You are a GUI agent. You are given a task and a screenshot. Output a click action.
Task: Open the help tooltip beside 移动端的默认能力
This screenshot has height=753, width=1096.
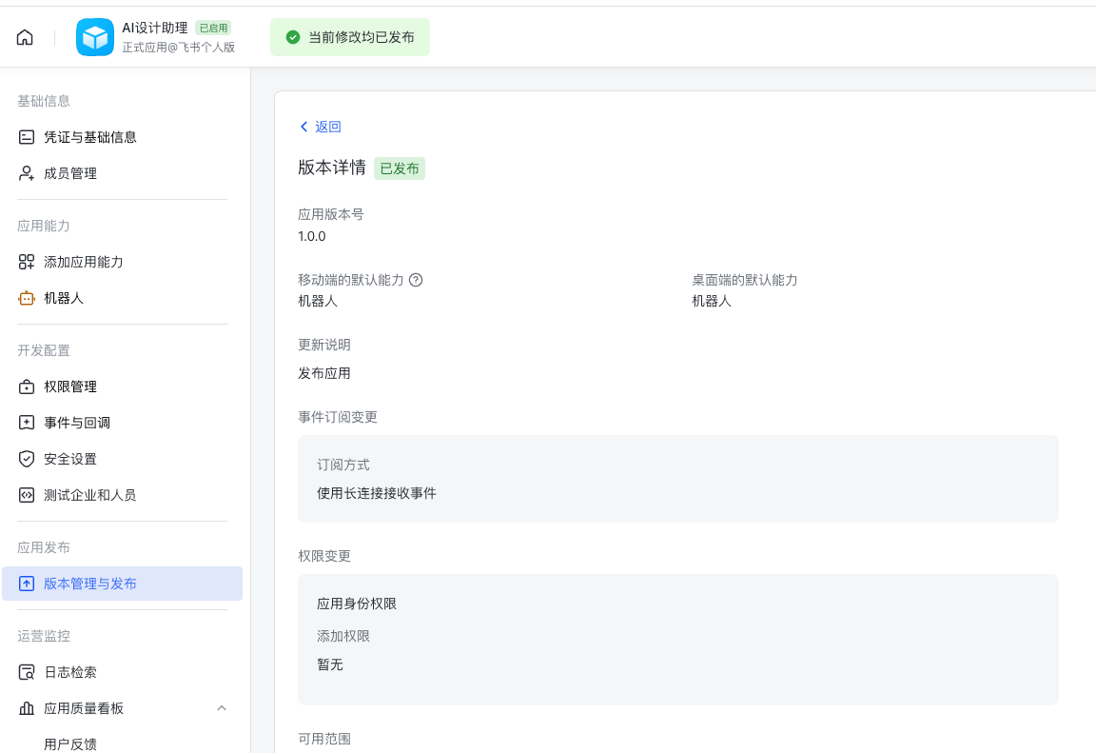pyautogui.click(x=416, y=279)
